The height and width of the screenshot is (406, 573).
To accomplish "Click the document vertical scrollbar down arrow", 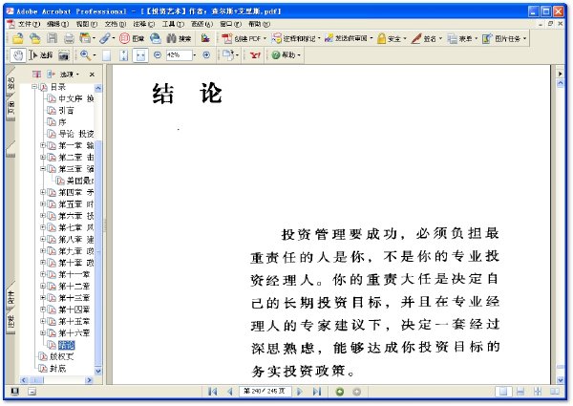I will point(560,380).
